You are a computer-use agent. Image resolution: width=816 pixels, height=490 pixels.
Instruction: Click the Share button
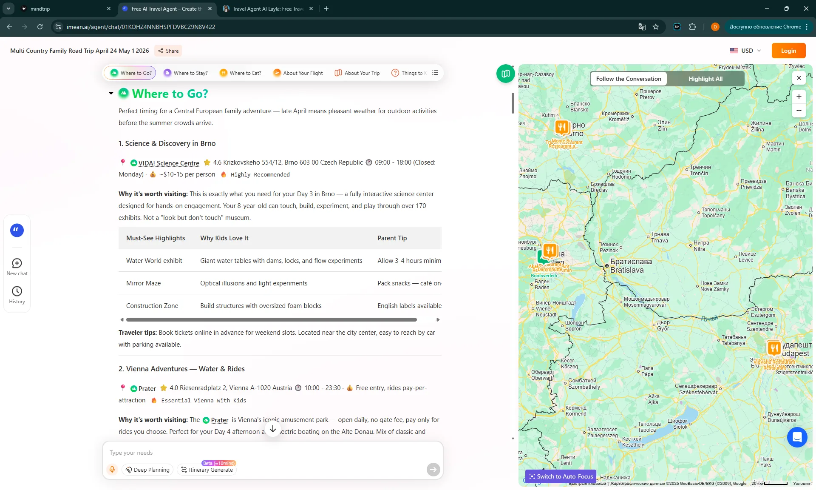point(168,51)
